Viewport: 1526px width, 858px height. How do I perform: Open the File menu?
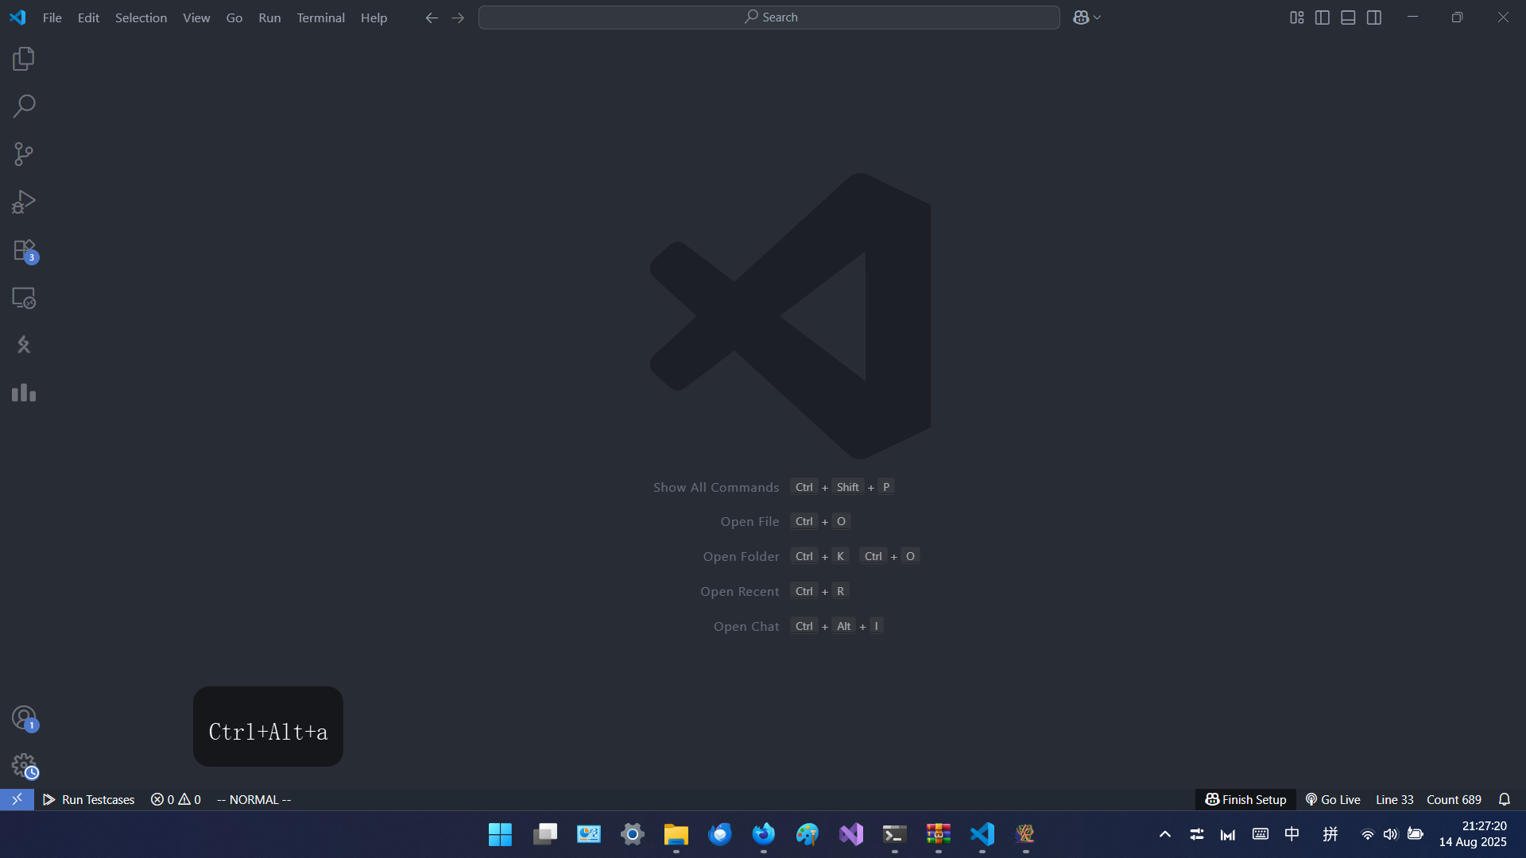tap(52, 17)
